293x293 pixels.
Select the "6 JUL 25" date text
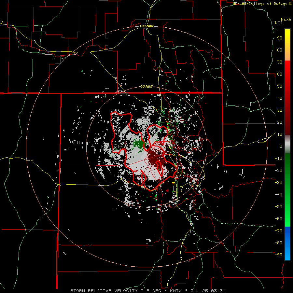197,291
